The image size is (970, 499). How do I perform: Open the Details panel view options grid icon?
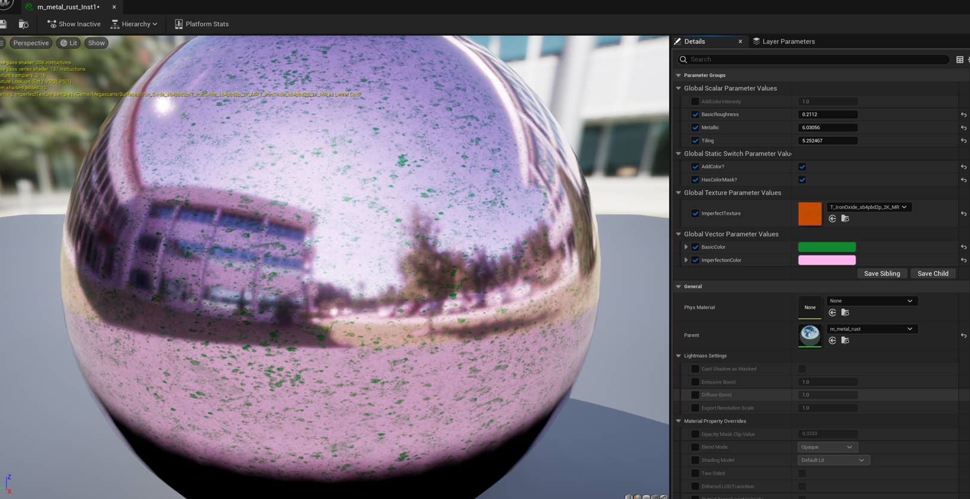[x=959, y=60]
